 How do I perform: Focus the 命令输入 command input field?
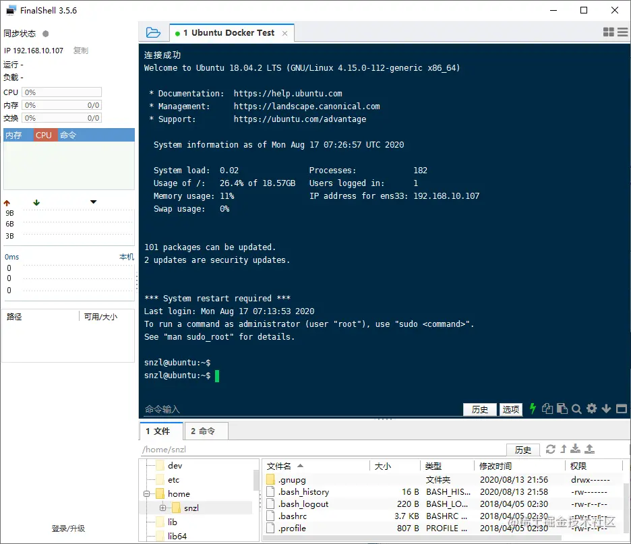pos(302,409)
